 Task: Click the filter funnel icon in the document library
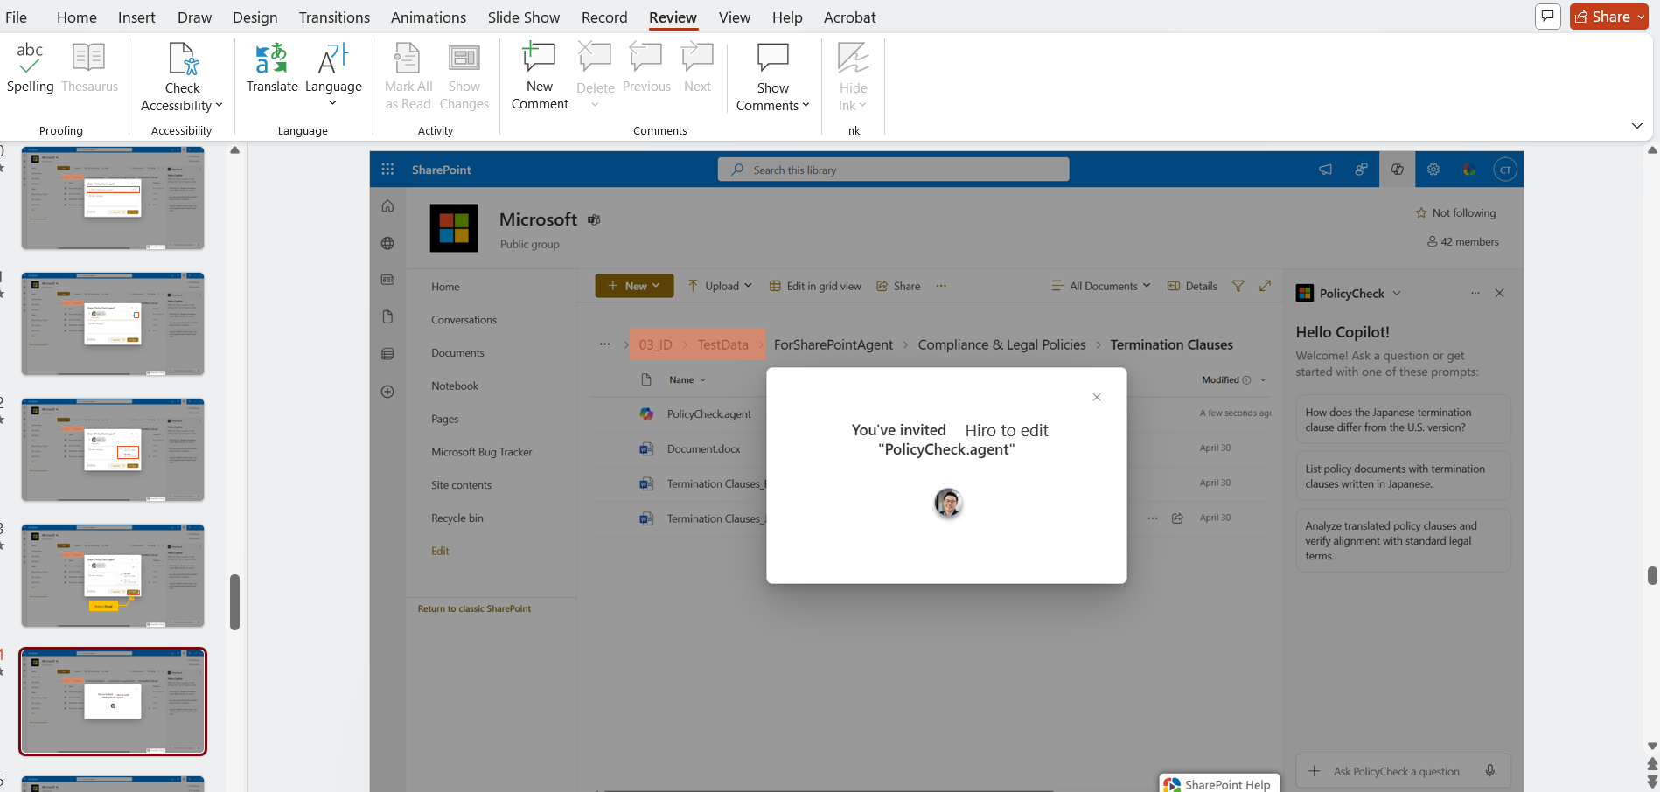click(x=1238, y=286)
